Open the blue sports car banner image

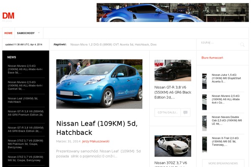click(x=172, y=13)
